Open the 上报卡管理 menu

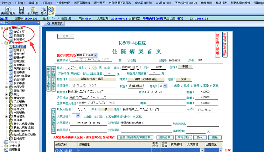pos(63,3)
